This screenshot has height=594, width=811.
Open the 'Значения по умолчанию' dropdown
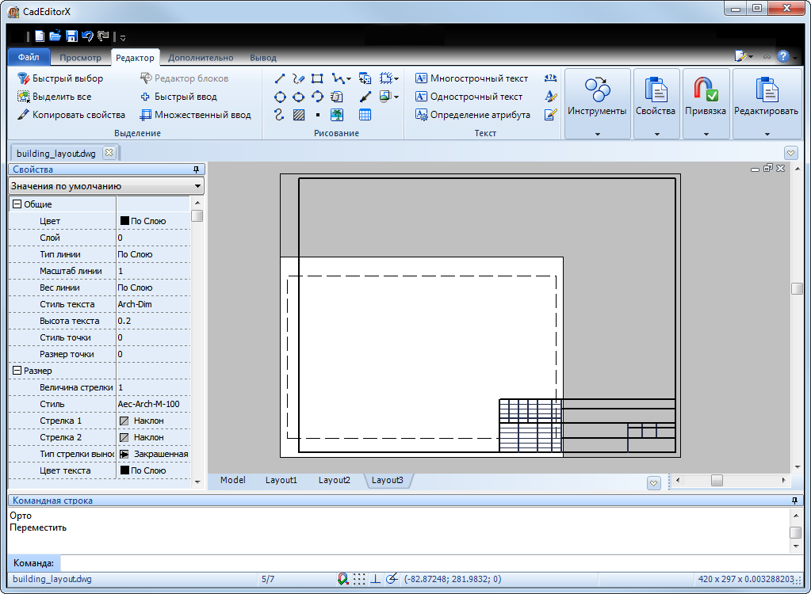pyautogui.click(x=106, y=186)
